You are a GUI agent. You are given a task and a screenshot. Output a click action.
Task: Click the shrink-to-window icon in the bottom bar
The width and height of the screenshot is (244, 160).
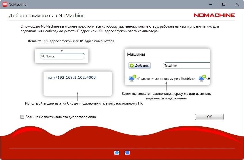(x=127, y=153)
